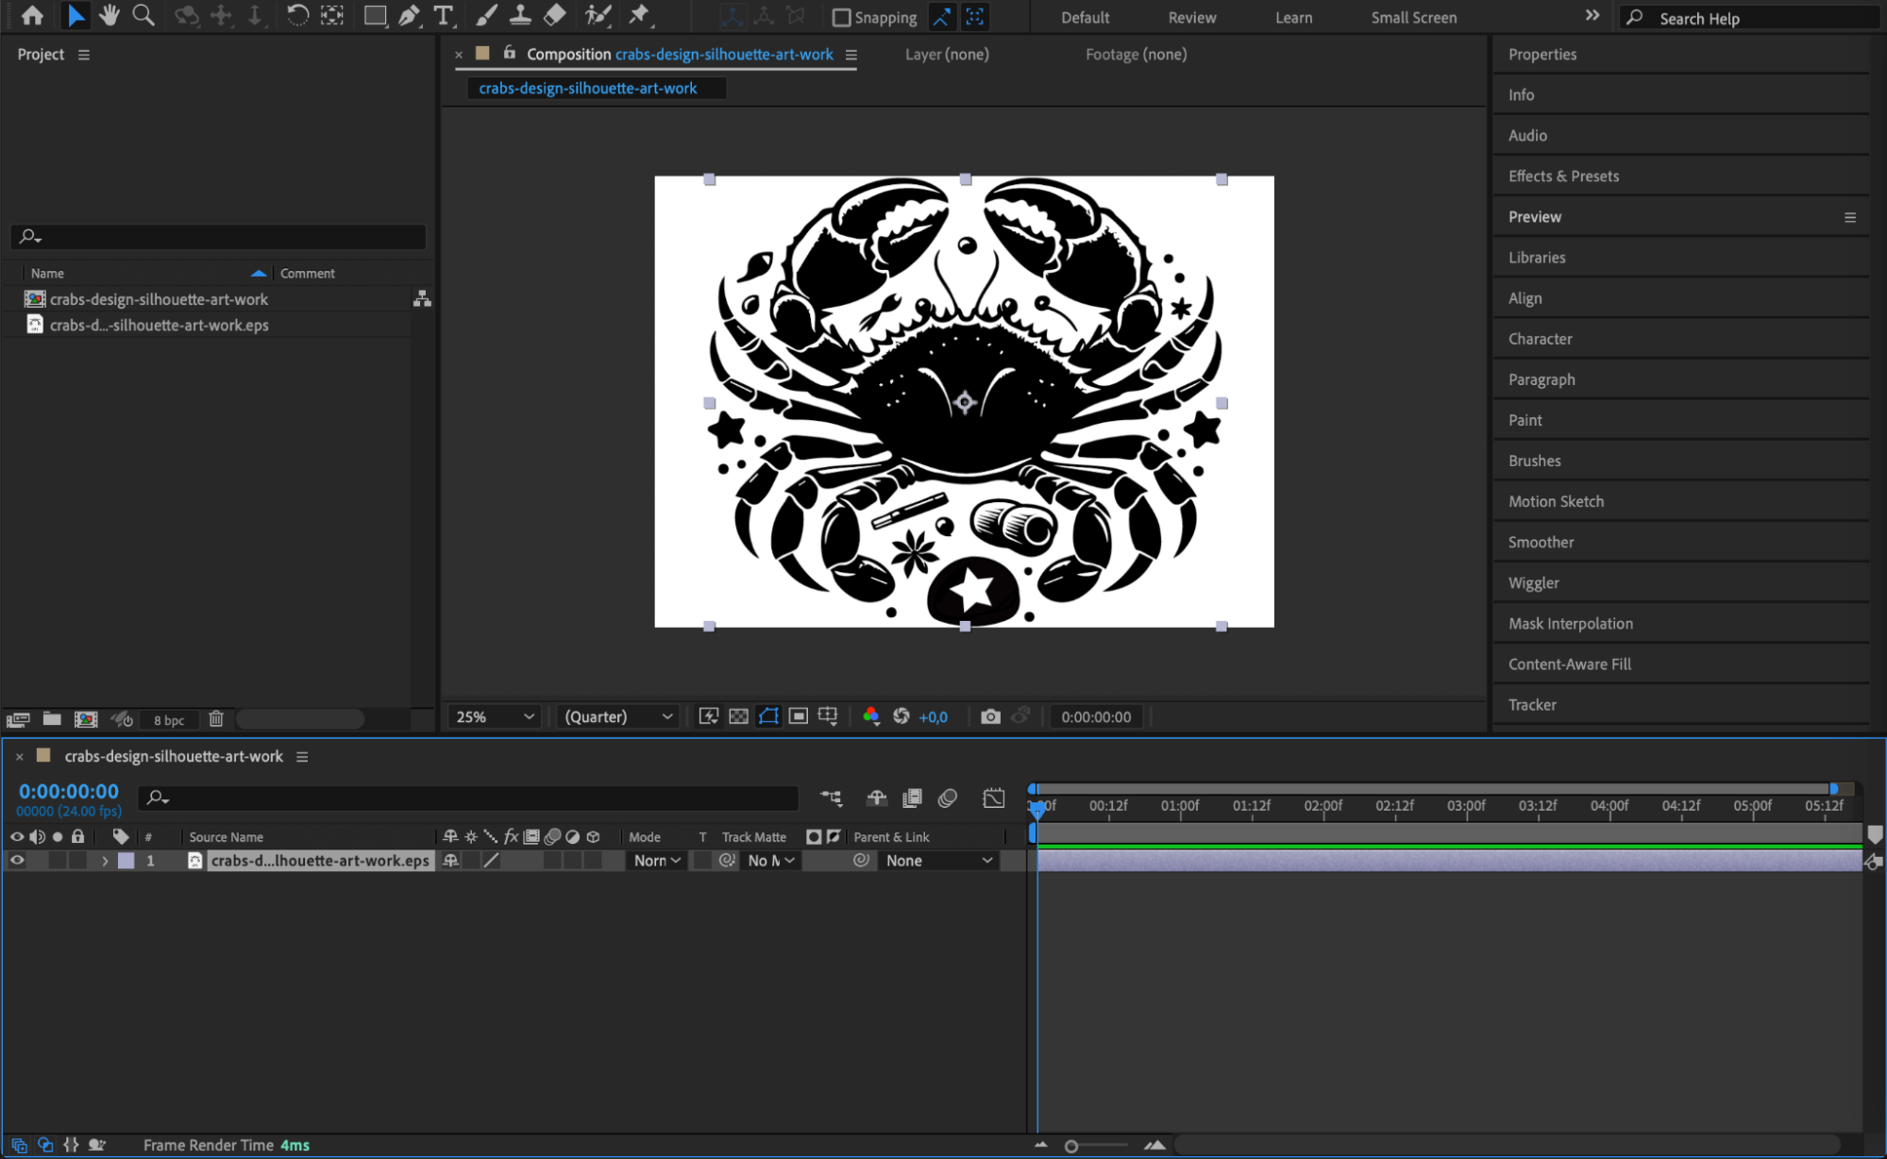Select the Pen tool
Image resolution: width=1887 pixels, height=1159 pixels.
click(x=409, y=16)
